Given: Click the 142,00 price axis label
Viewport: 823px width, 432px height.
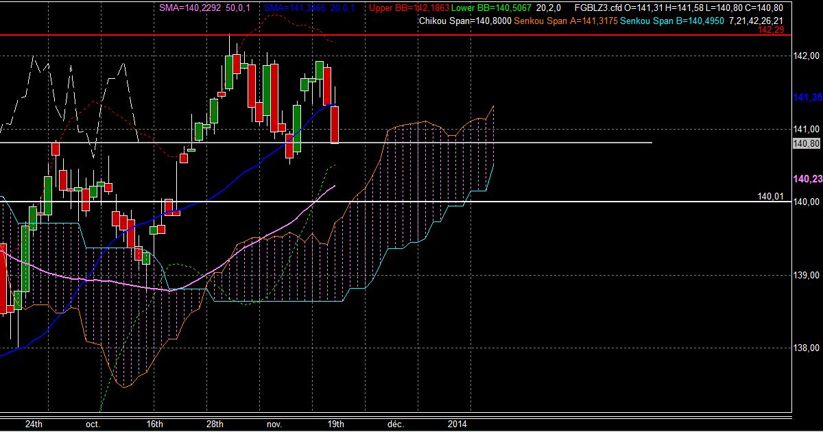Looking at the screenshot, I should point(807,56).
